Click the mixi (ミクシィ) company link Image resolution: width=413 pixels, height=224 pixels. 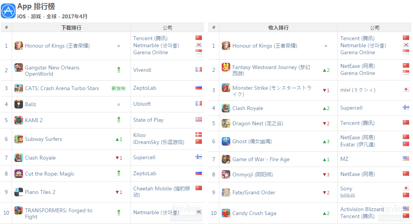pyautogui.click(x=358, y=90)
